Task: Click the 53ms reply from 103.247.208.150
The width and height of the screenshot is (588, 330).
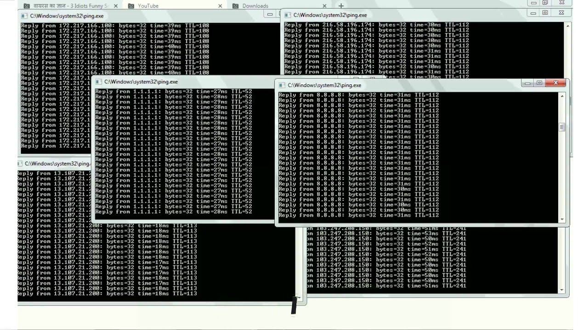Action: pyautogui.click(x=387, y=234)
